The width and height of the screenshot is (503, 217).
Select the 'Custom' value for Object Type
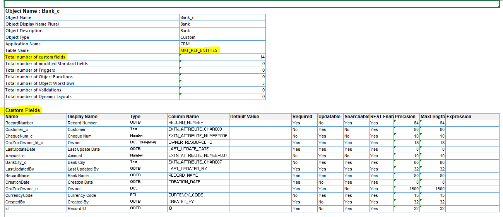point(222,37)
